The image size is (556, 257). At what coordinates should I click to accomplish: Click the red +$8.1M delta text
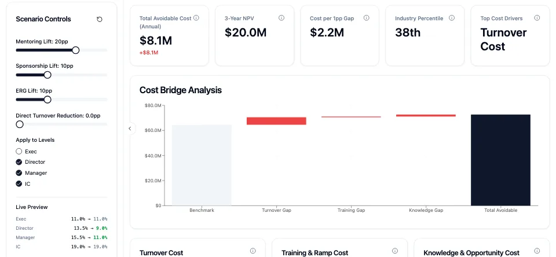tap(149, 53)
